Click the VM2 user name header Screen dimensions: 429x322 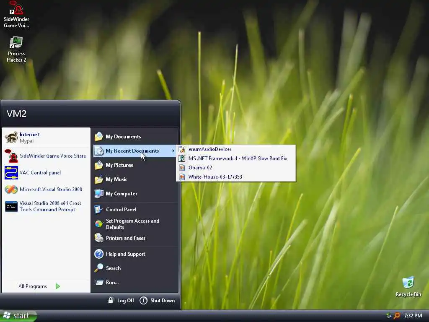(16, 114)
